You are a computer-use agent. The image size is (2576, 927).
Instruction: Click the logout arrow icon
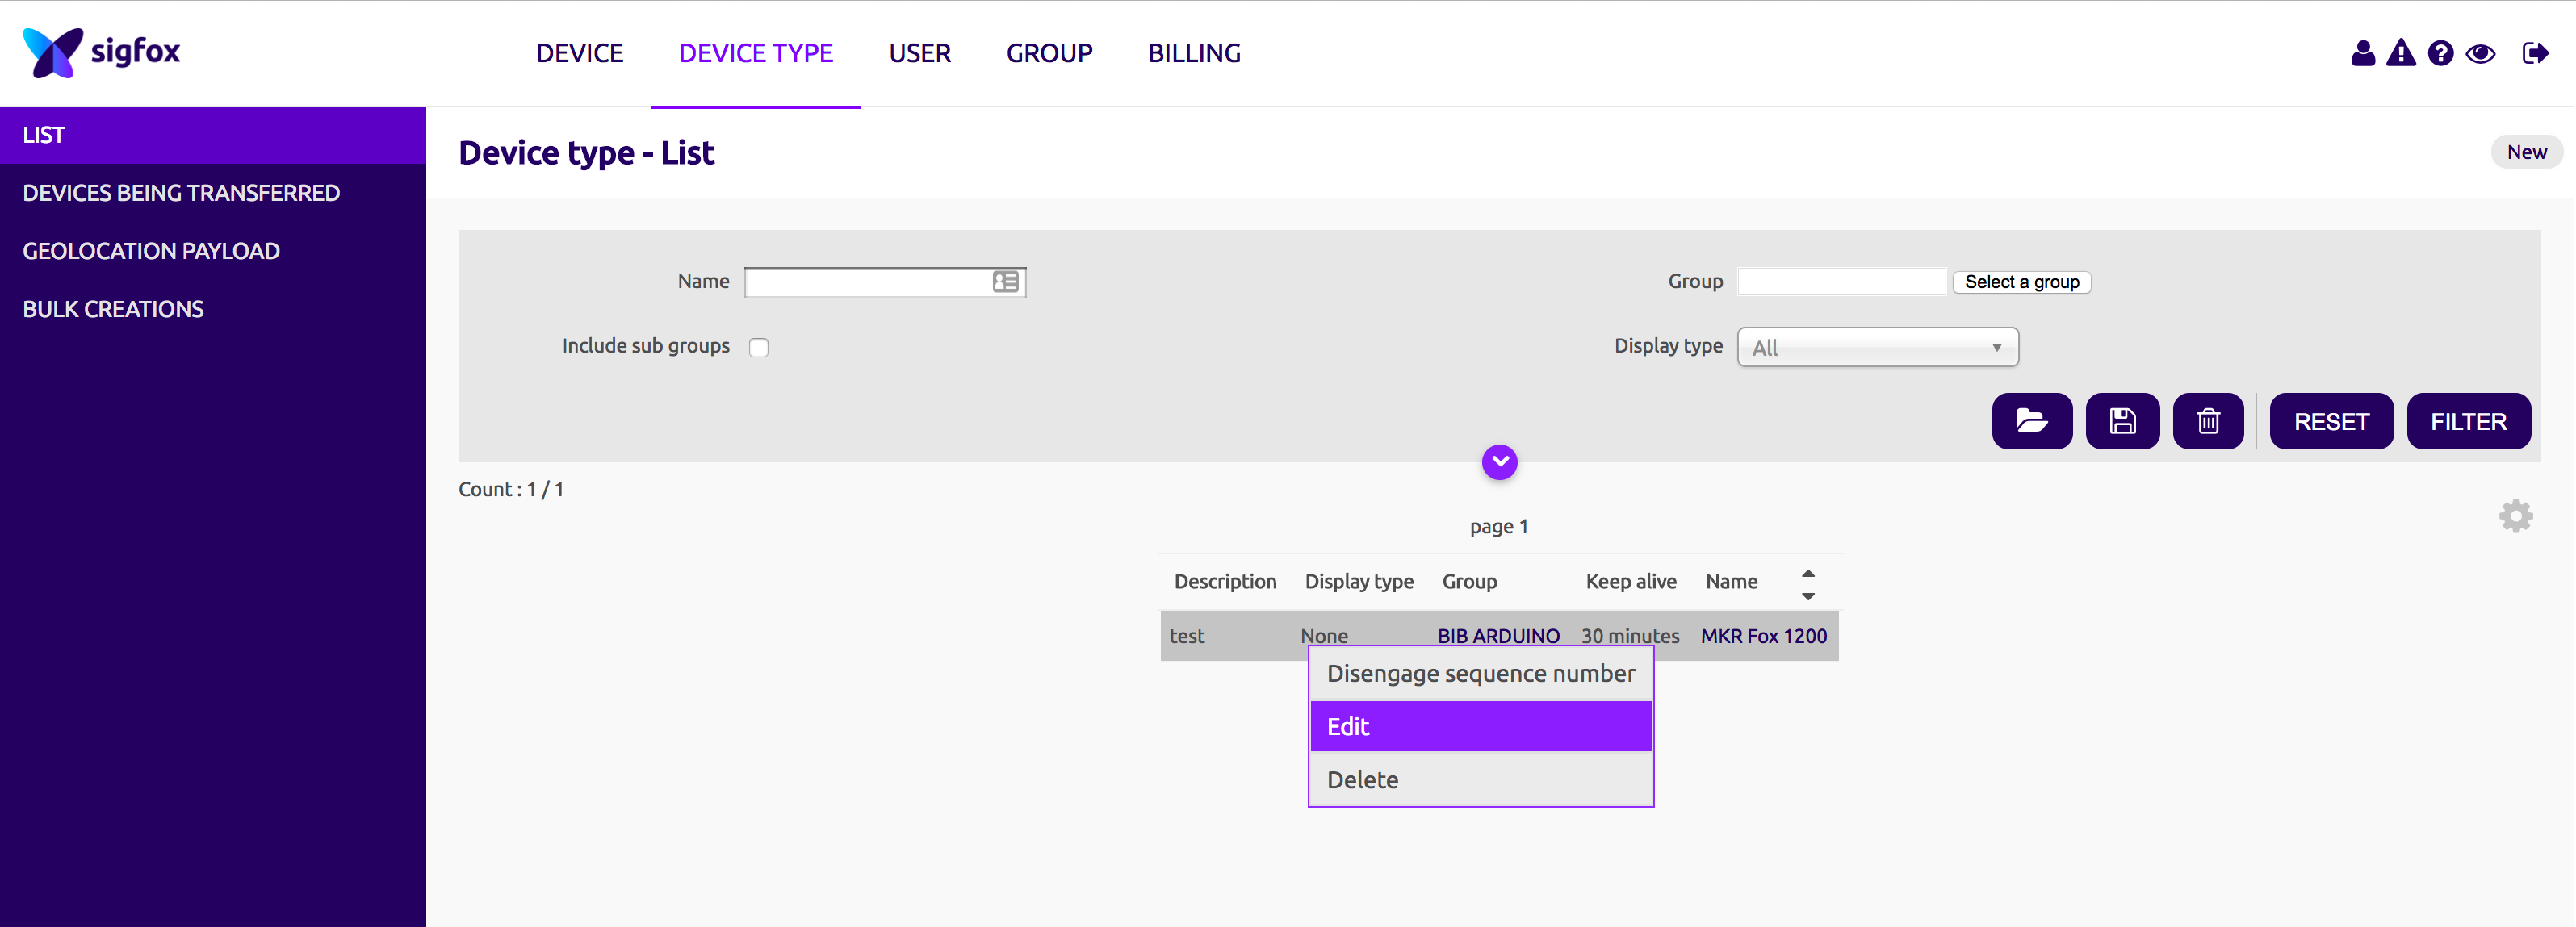(2535, 53)
